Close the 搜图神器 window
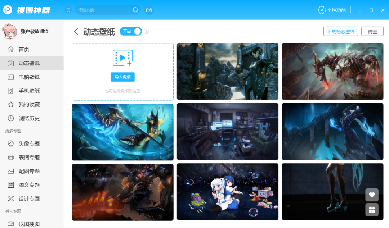The height and width of the screenshot is (228, 389). [383, 10]
